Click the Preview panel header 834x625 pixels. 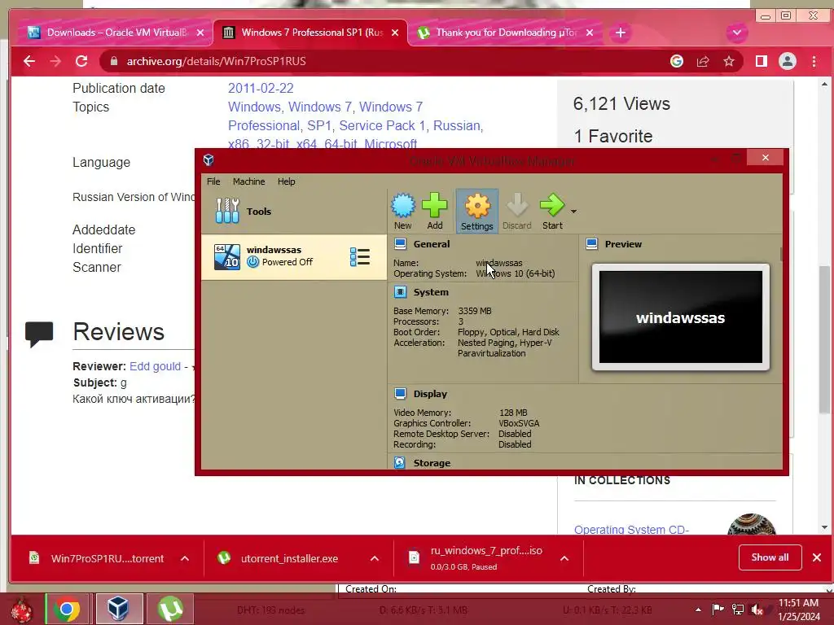click(623, 244)
